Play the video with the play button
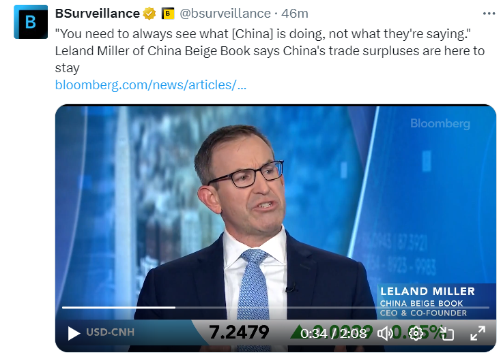This screenshot has height=359, width=501. (x=74, y=334)
